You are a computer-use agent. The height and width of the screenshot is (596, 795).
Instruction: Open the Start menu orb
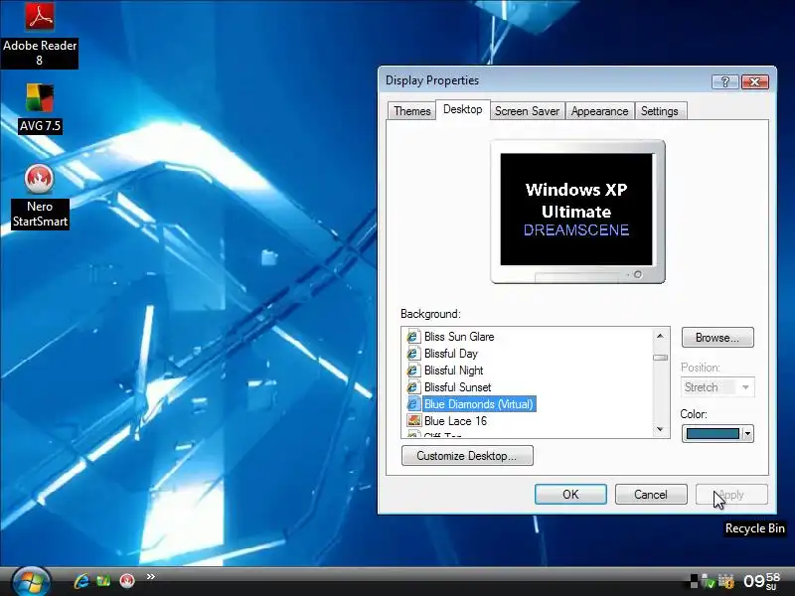click(x=31, y=581)
